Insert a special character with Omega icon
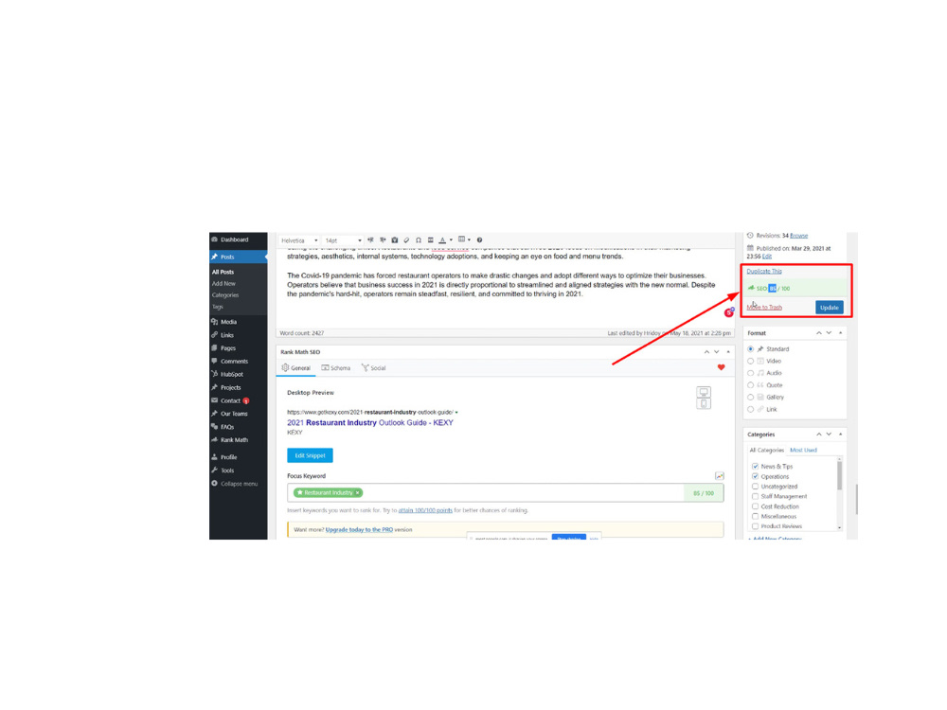This screenshot has height=710, width=947. point(419,240)
